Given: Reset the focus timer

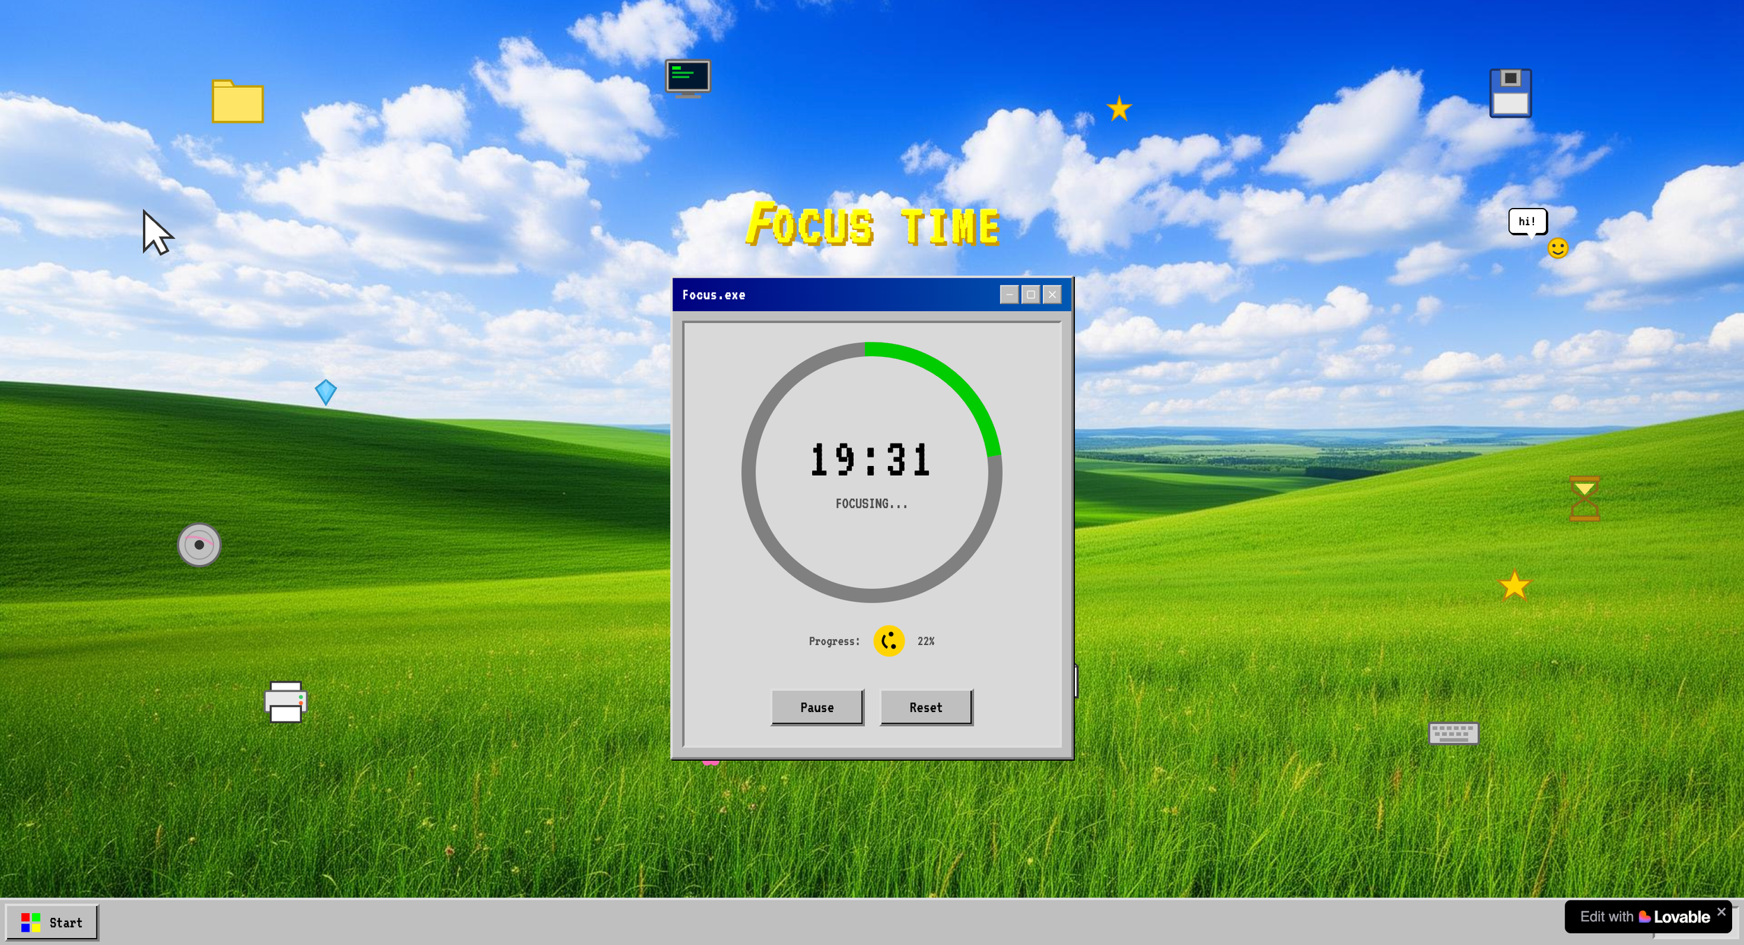Looking at the screenshot, I should pyautogui.click(x=926, y=707).
